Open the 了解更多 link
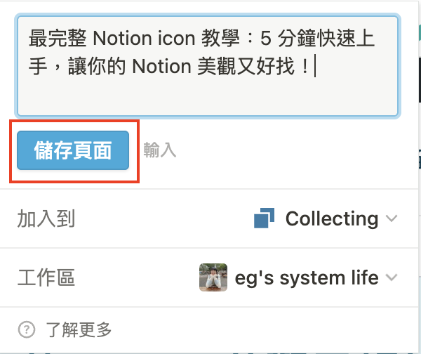 (x=79, y=329)
